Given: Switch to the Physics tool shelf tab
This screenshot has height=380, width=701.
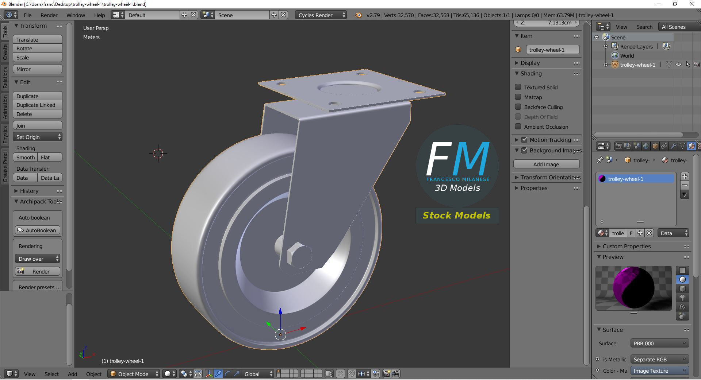Looking at the screenshot, I should (5, 134).
